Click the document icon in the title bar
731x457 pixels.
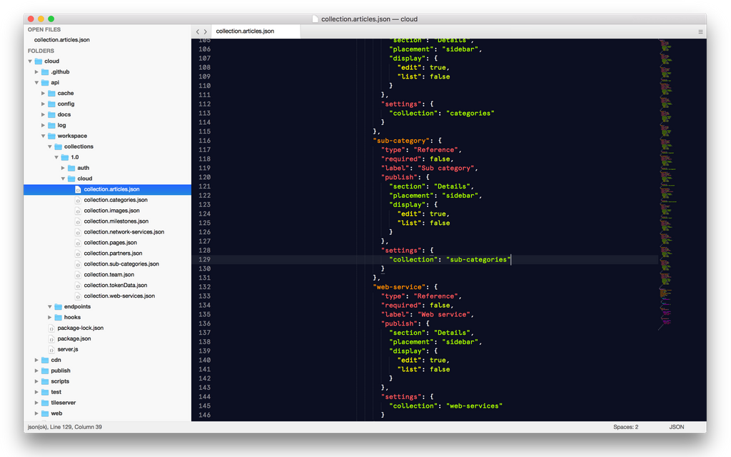[317, 19]
